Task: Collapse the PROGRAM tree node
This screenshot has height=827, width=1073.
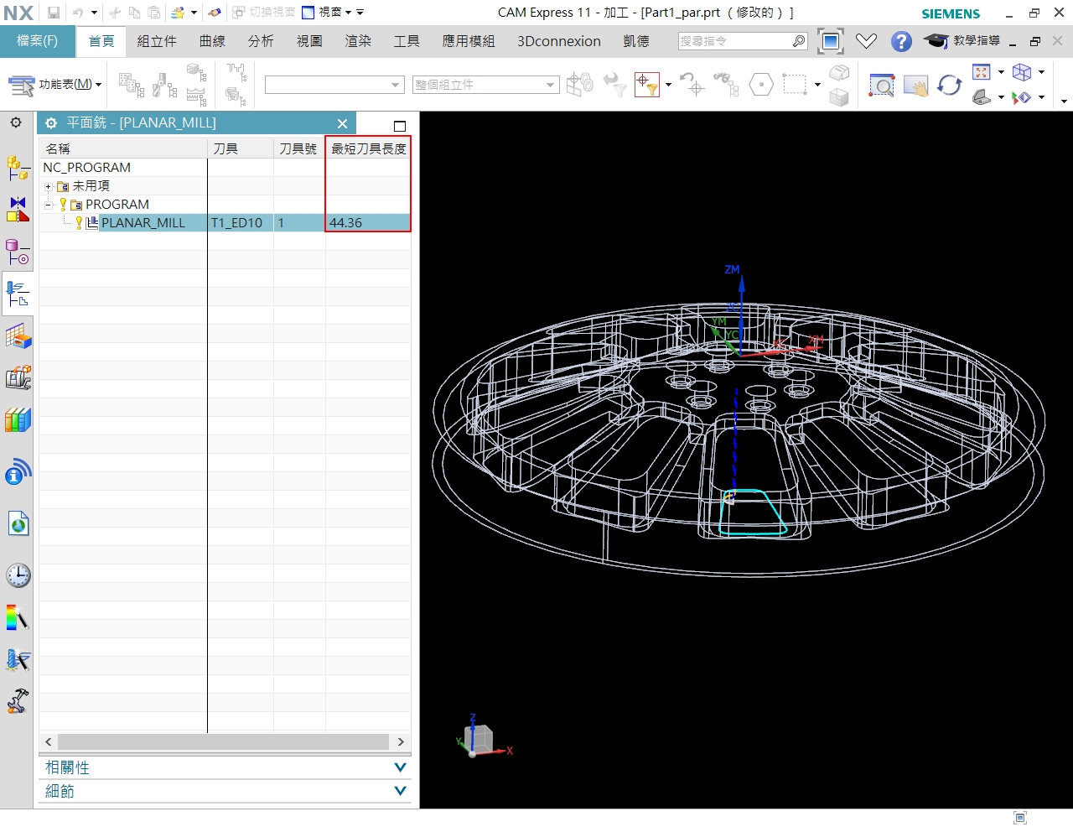Action: point(49,205)
